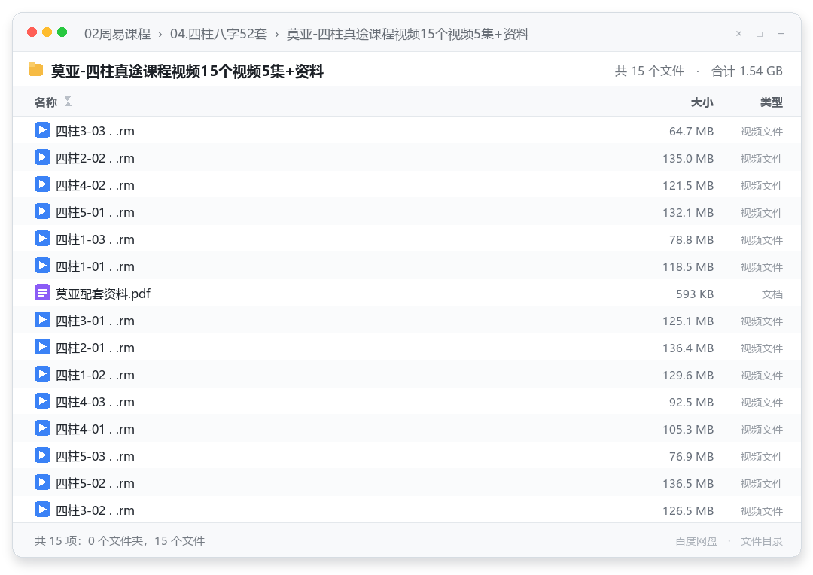Click the gray × button top right

pos(739,34)
